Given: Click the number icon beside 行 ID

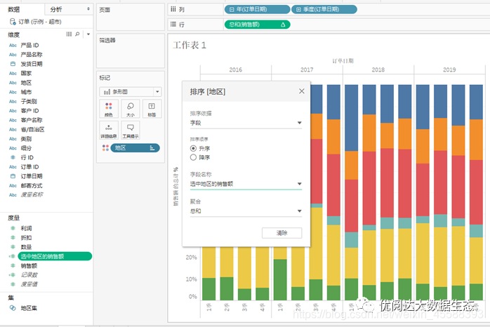Looking at the screenshot, I should tap(13, 157).
